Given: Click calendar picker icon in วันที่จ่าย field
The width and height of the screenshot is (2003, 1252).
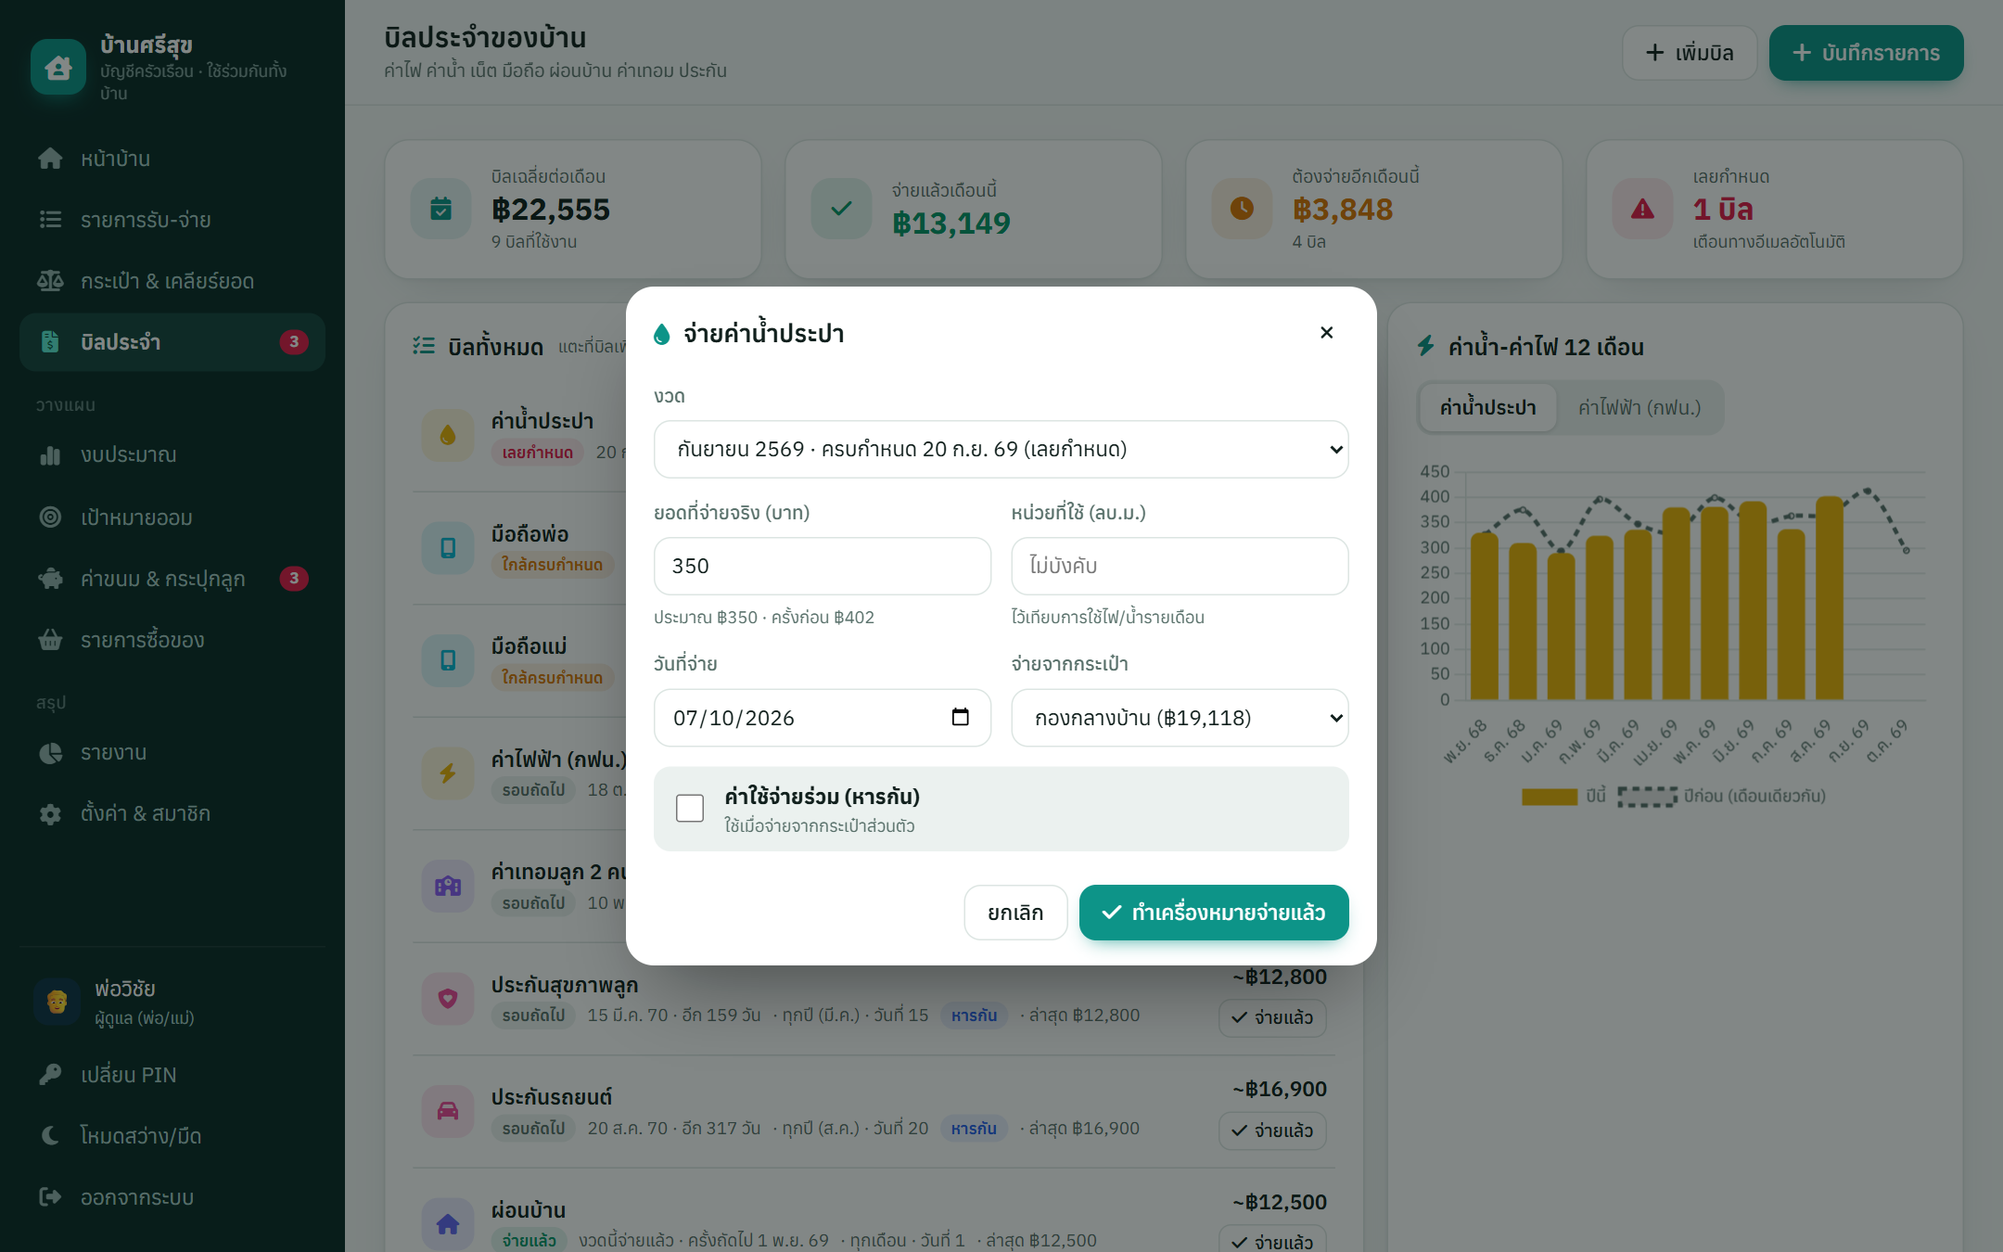Looking at the screenshot, I should tap(960, 717).
